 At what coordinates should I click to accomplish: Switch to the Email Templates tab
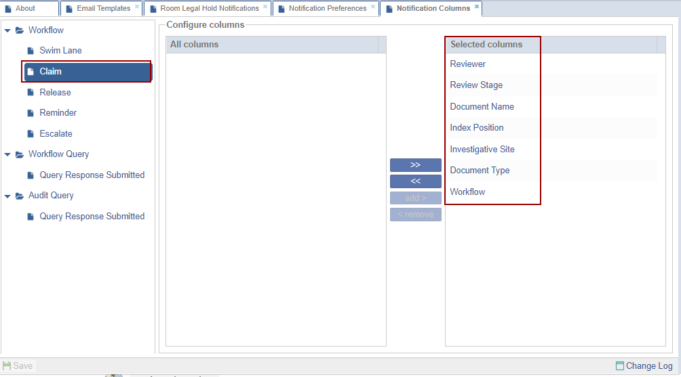[x=102, y=9]
